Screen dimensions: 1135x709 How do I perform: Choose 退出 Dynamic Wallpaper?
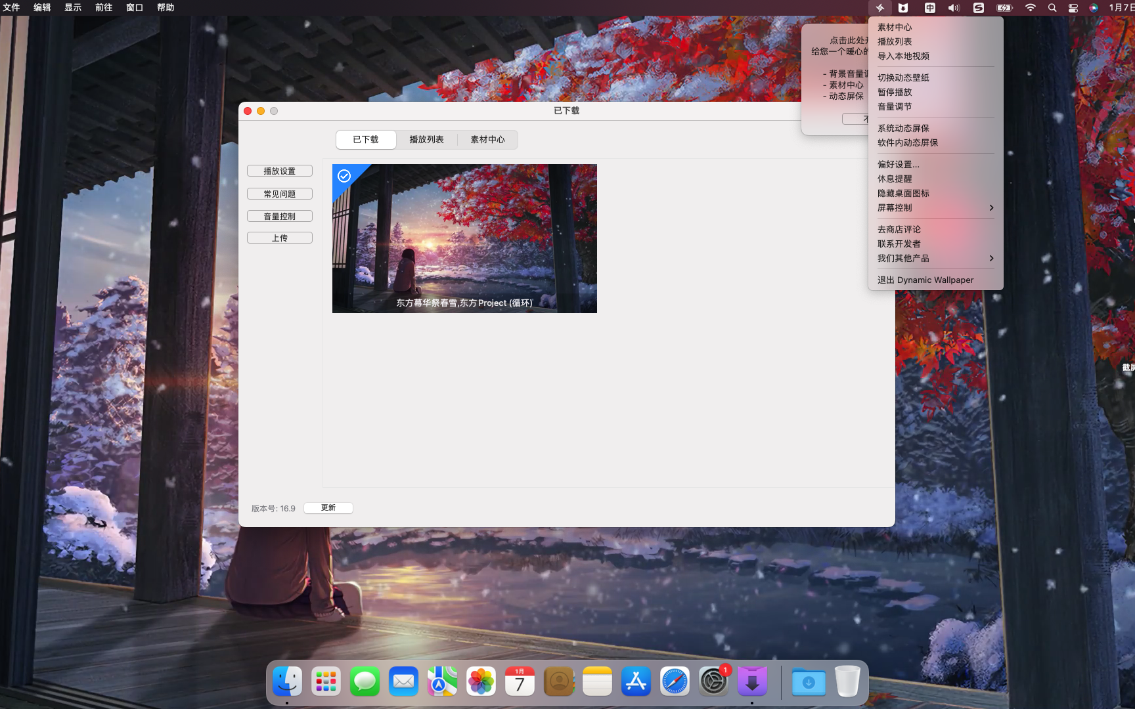935,280
